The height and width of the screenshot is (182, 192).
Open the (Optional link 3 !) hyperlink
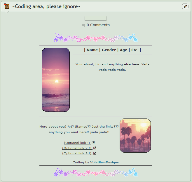[x=77, y=153]
